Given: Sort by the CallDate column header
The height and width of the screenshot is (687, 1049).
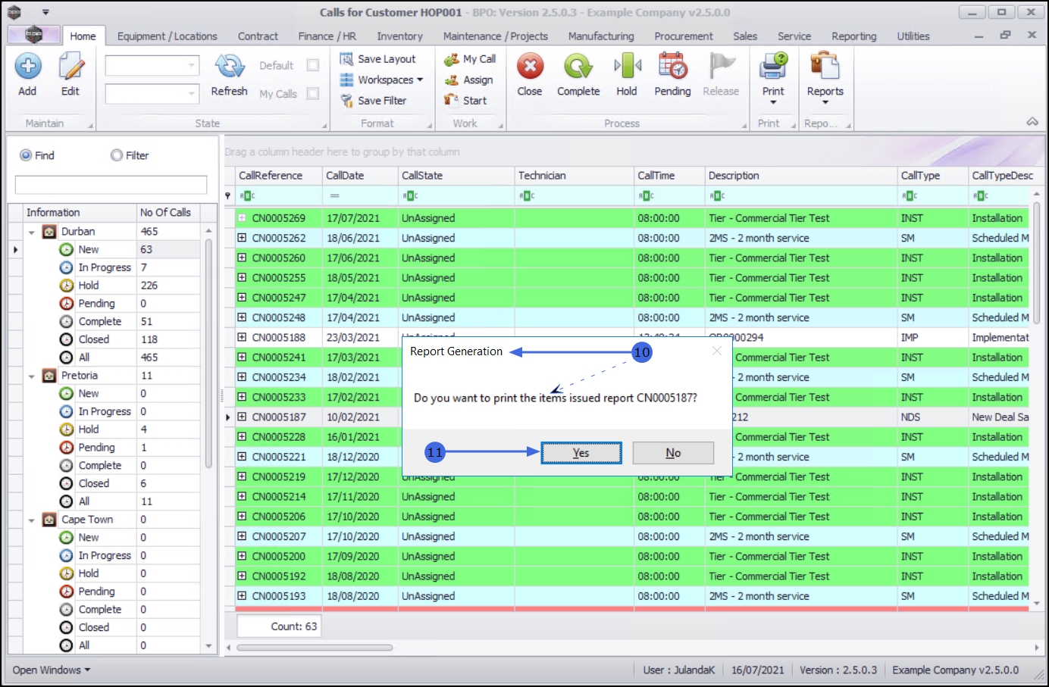Looking at the screenshot, I should coord(360,176).
